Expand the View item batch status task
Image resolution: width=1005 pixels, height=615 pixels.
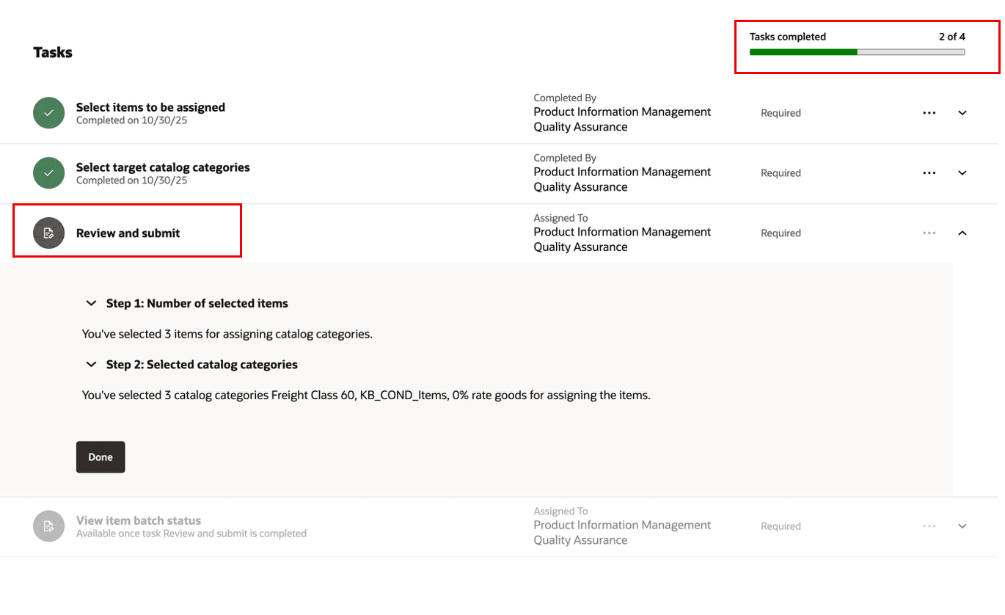click(x=963, y=526)
